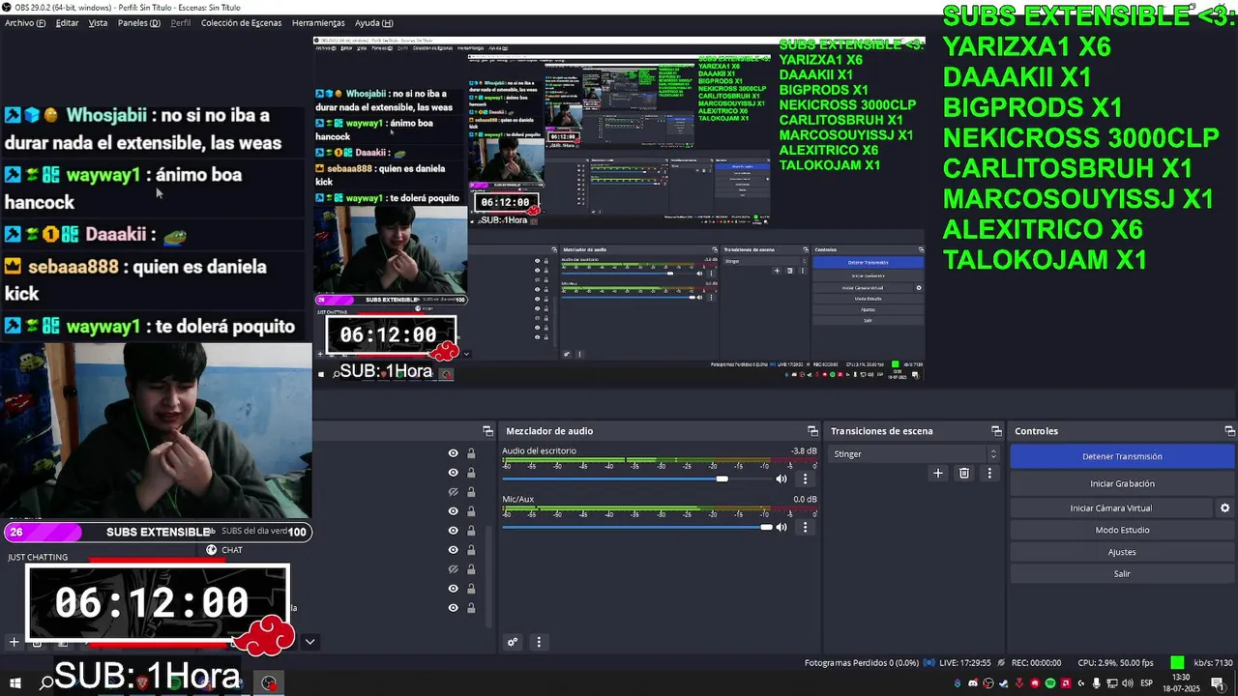This screenshot has width=1238, height=696.
Task: Click the 0.0 dB Mic/Aux readout
Action: tap(805, 499)
